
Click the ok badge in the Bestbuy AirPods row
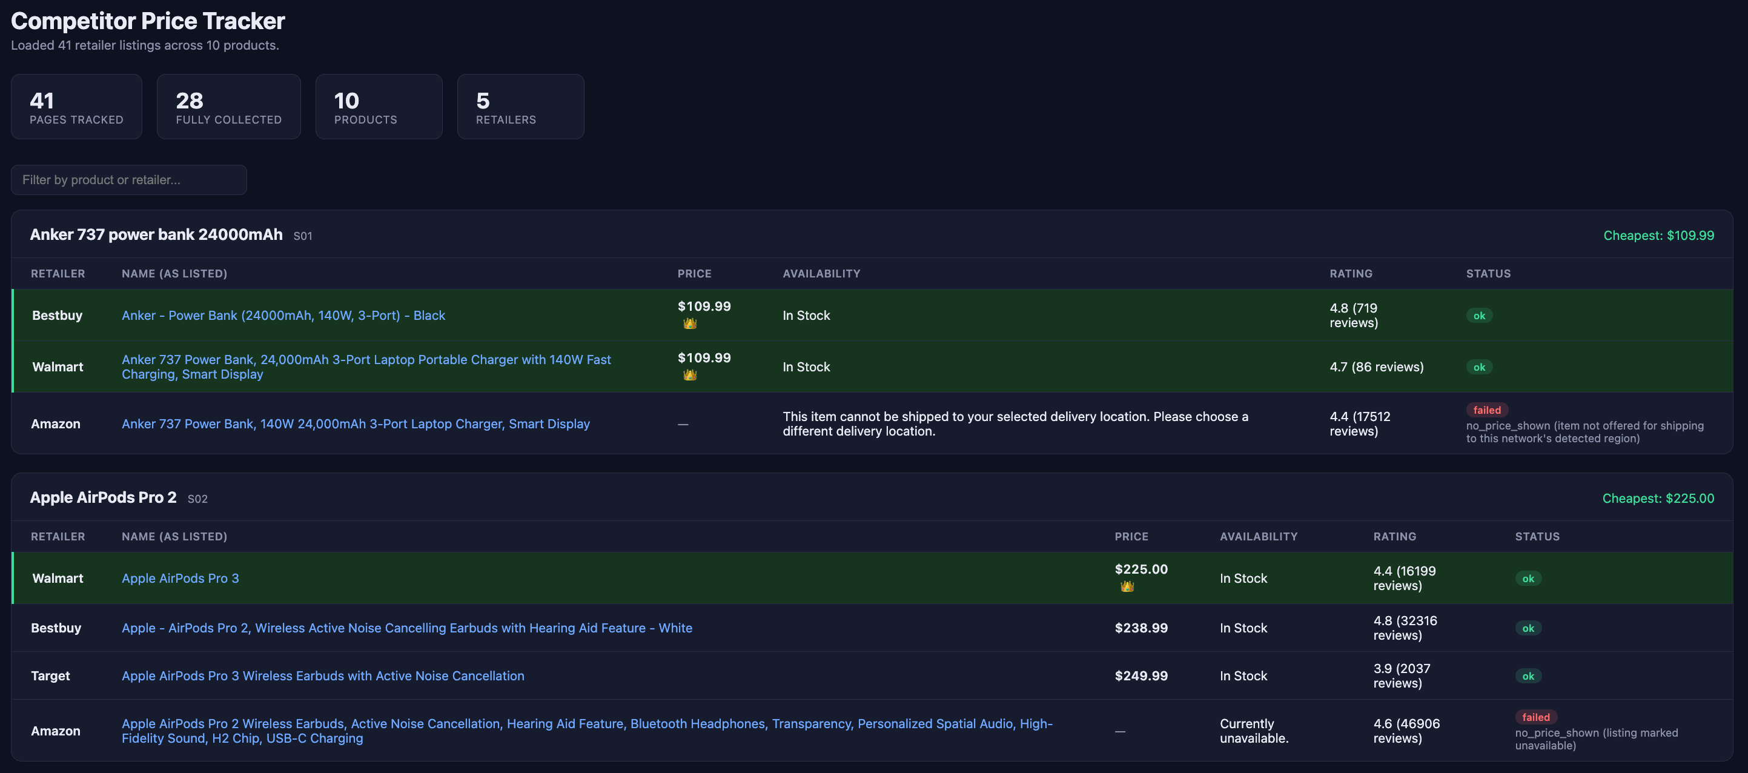(1528, 628)
